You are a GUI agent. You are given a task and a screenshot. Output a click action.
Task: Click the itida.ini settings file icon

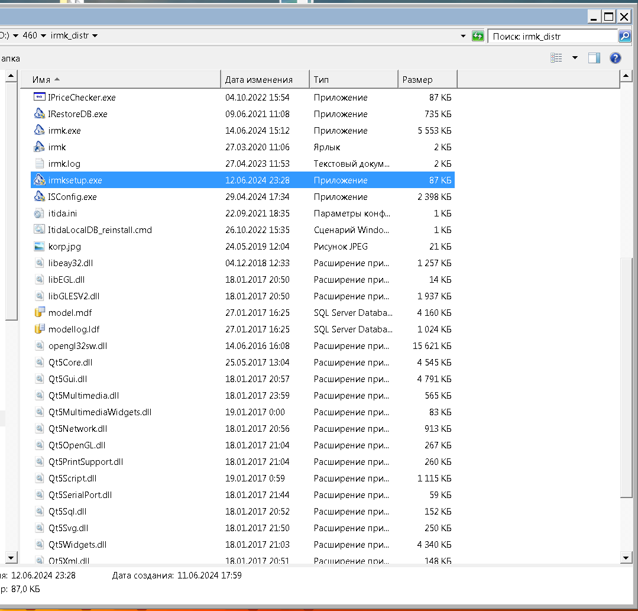[39, 214]
